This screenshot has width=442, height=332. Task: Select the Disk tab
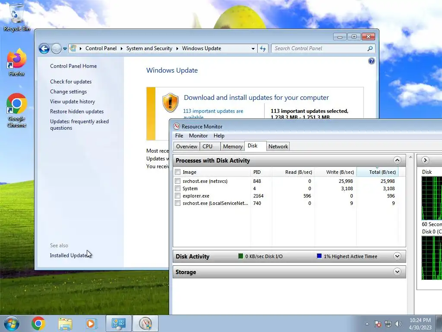coord(255,146)
